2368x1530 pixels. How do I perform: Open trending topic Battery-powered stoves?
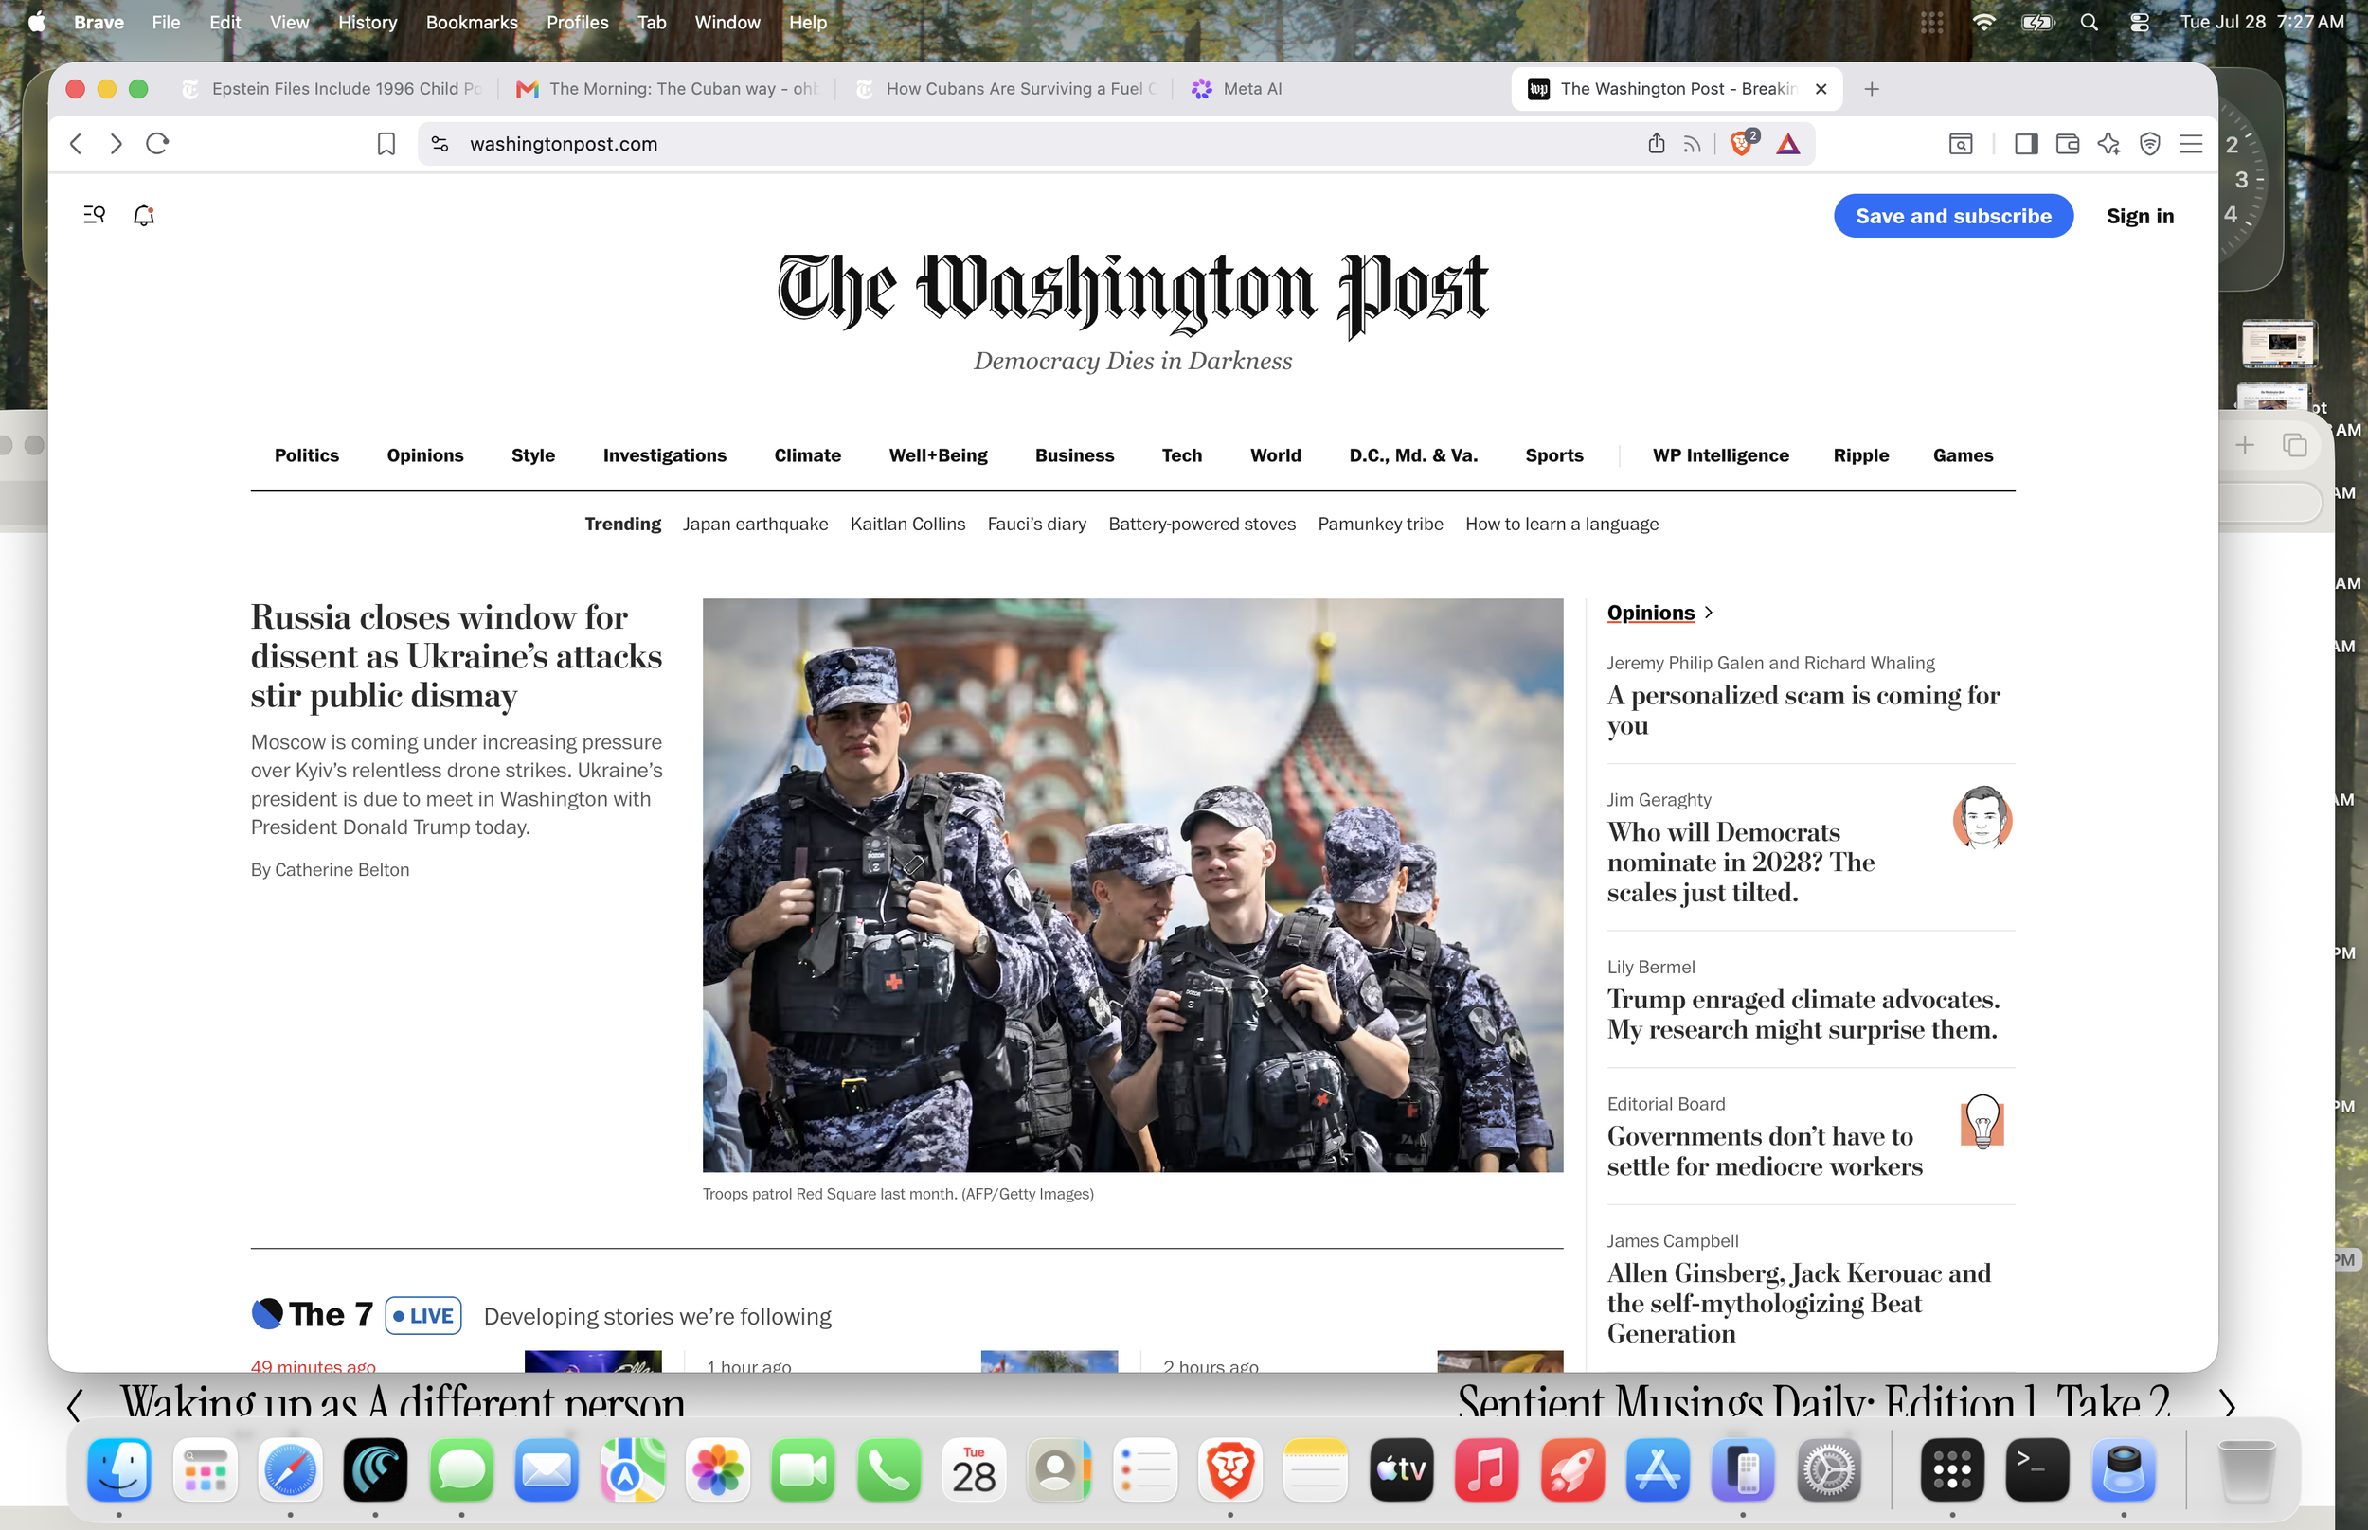(x=1202, y=524)
